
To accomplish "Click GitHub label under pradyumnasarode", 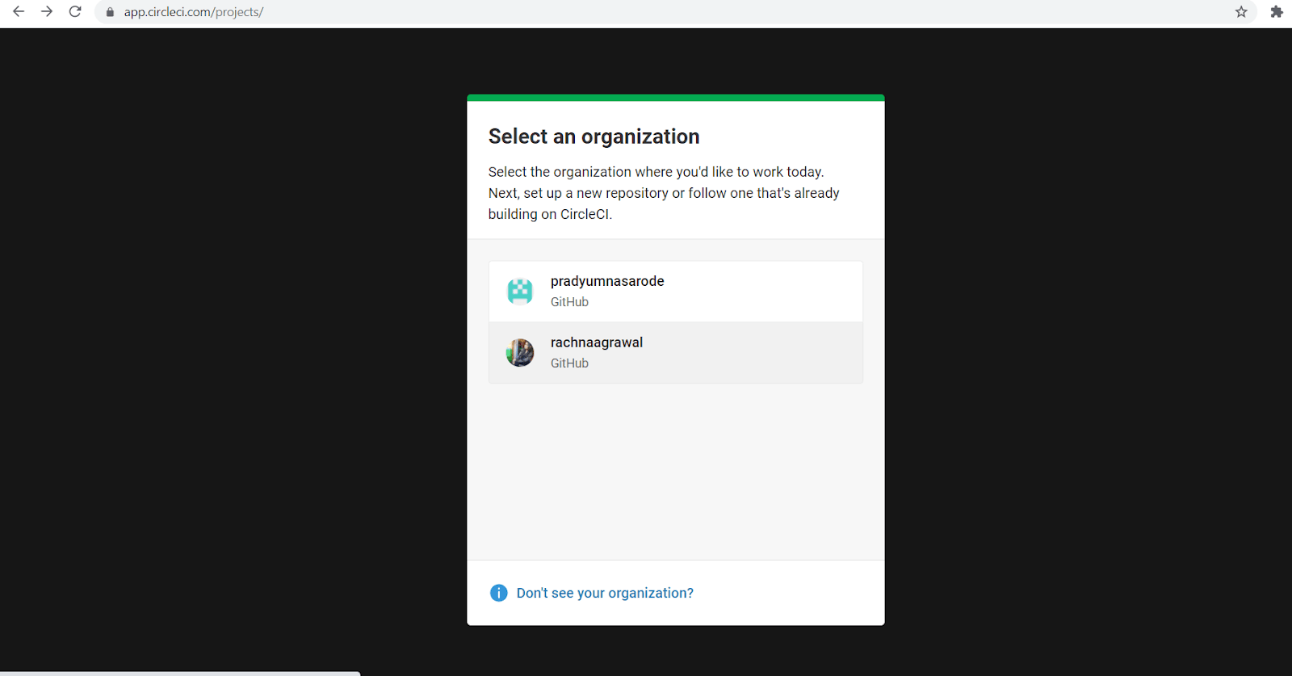I will click(569, 302).
